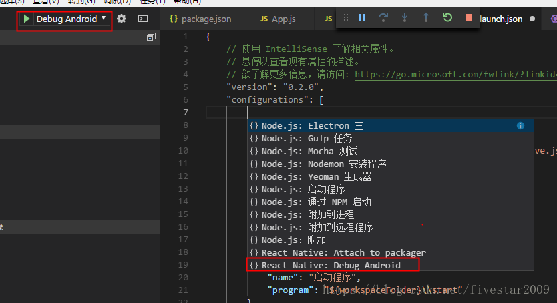
Task: Select the Node.js: Gulp 任务 suggestion
Action: [x=391, y=138]
